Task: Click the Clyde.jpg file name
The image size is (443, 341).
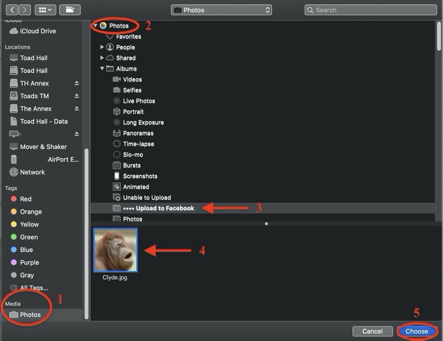Action: [115, 277]
